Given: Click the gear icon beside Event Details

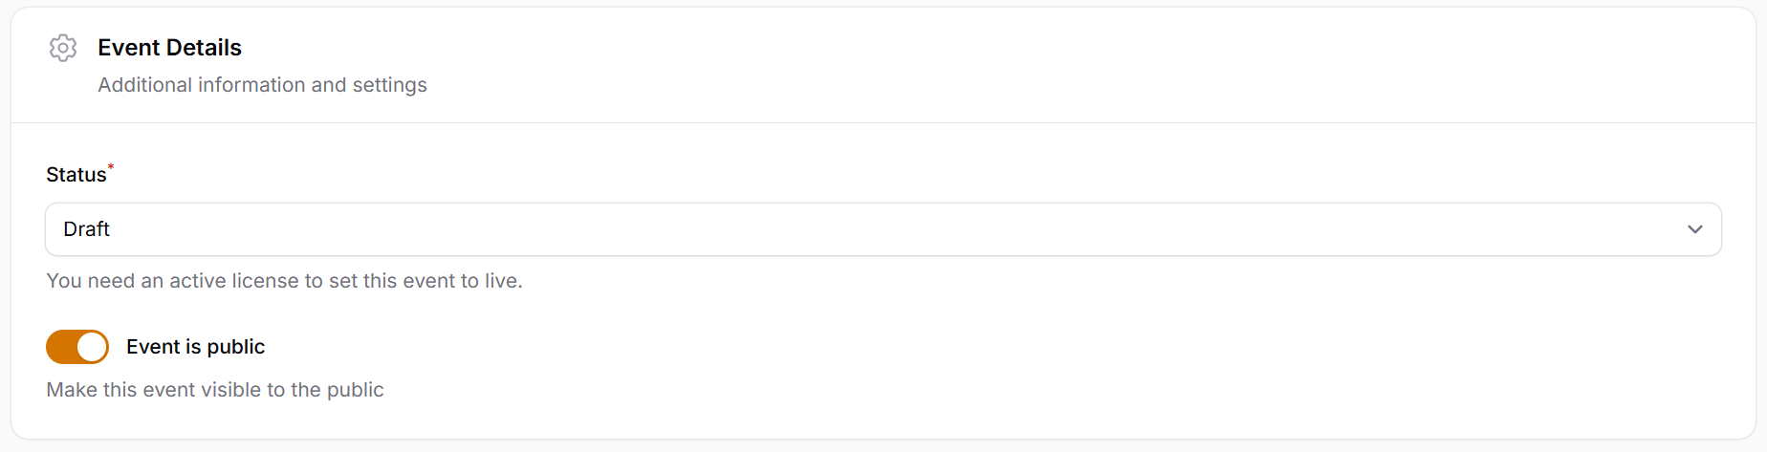Looking at the screenshot, I should tap(63, 48).
